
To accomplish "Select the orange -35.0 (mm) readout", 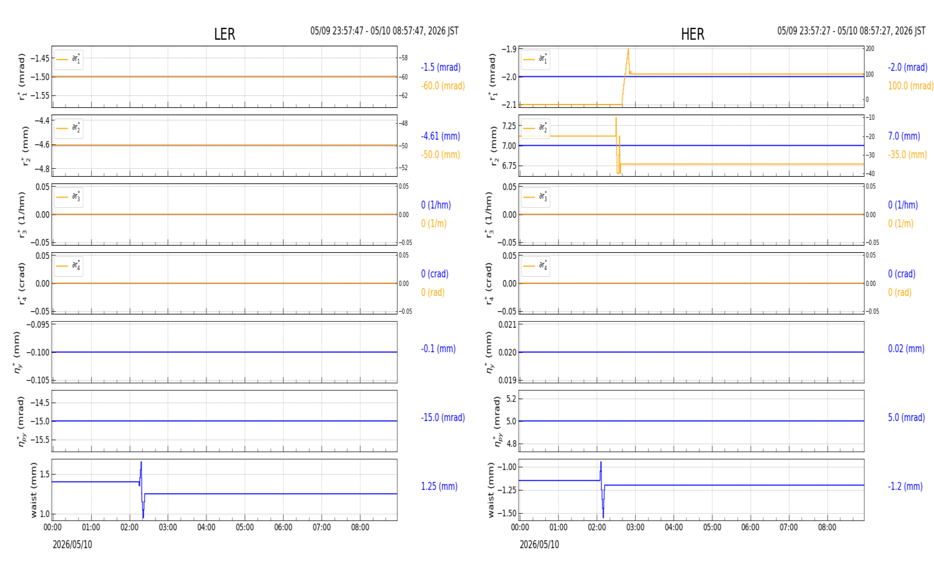I will pyautogui.click(x=908, y=155).
